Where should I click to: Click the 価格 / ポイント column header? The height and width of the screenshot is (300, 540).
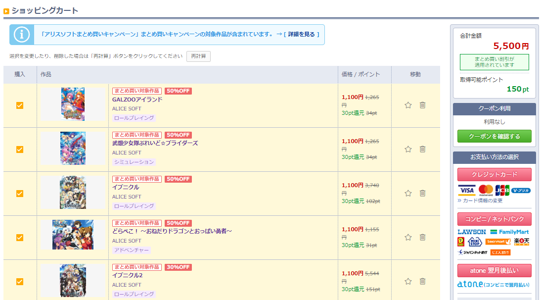(360, 74)
